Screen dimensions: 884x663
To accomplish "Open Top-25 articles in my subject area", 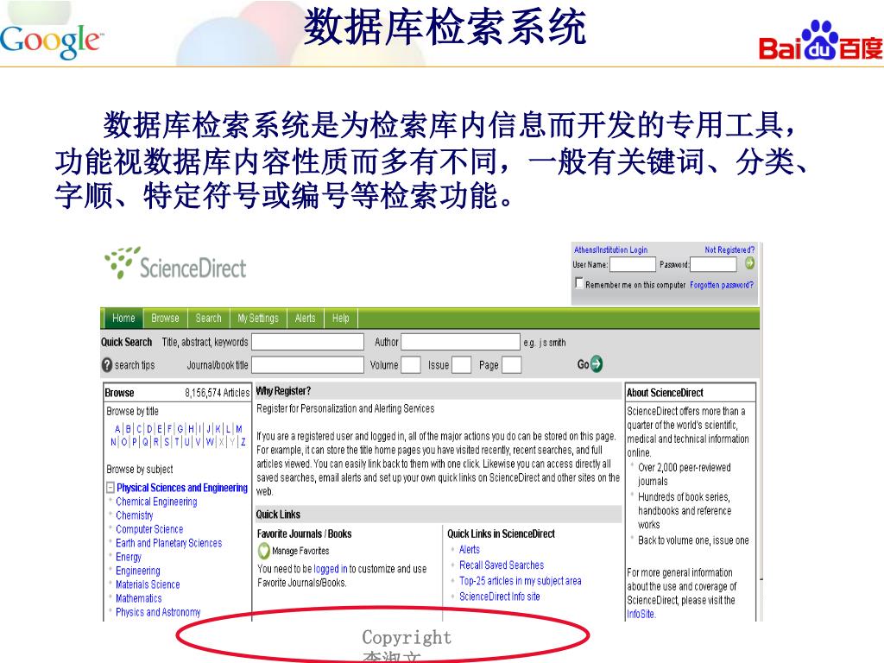I will click(520, 581).
